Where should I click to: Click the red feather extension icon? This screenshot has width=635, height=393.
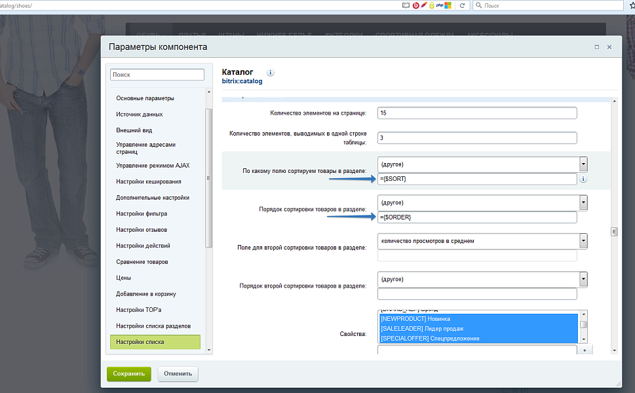pos(423,5)
